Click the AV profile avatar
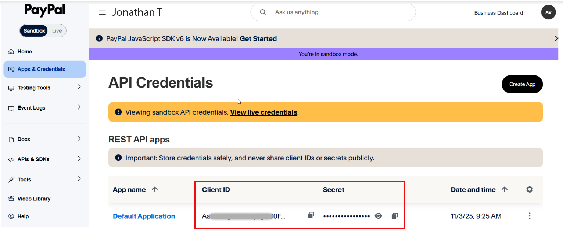The height and width of the screenshot is (237, 563). [x=548, y=12]
